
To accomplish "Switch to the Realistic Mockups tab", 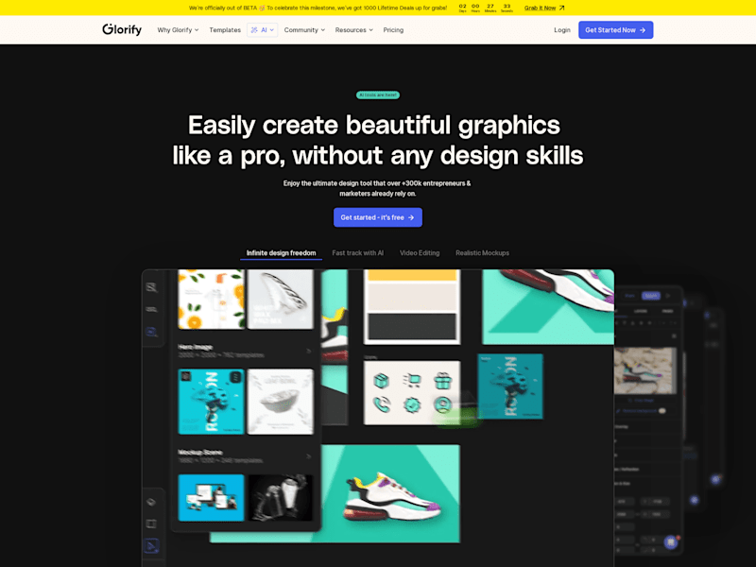I will (x=482, y=253).
